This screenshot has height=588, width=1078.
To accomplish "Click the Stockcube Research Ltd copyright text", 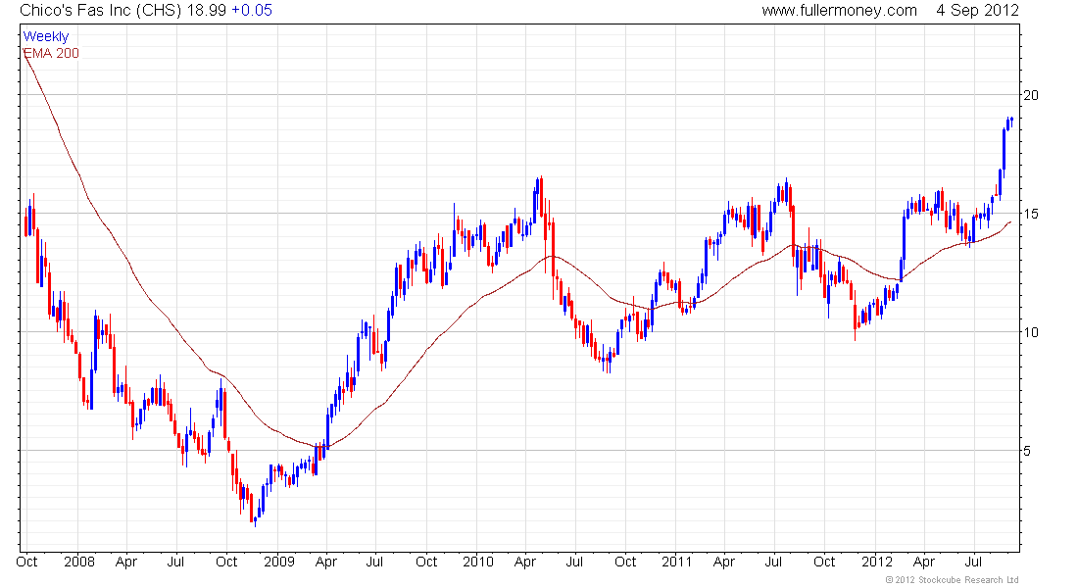I will coord(952,580).
